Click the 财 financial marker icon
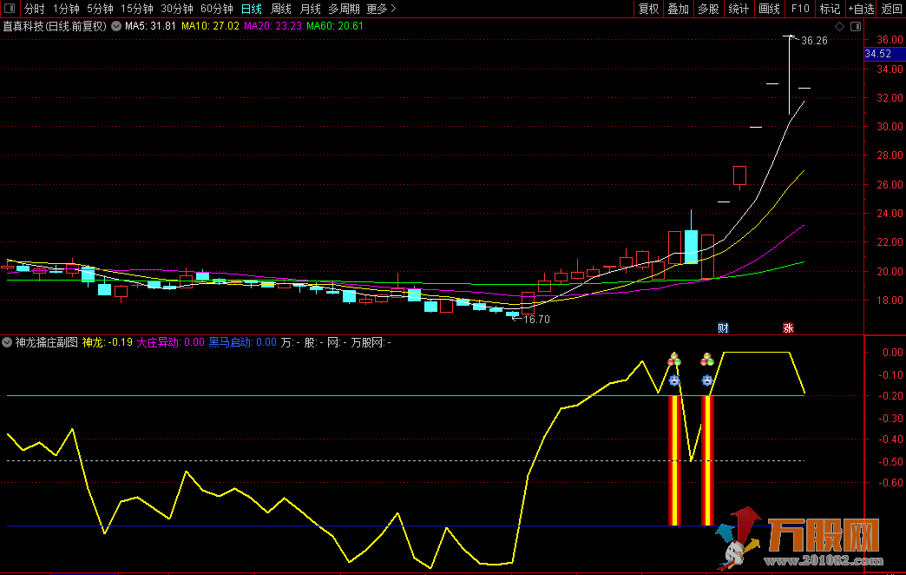The image size is (906, 575). [x=723, y=328]
